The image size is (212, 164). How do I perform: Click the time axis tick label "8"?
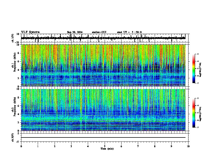(155, 146)
